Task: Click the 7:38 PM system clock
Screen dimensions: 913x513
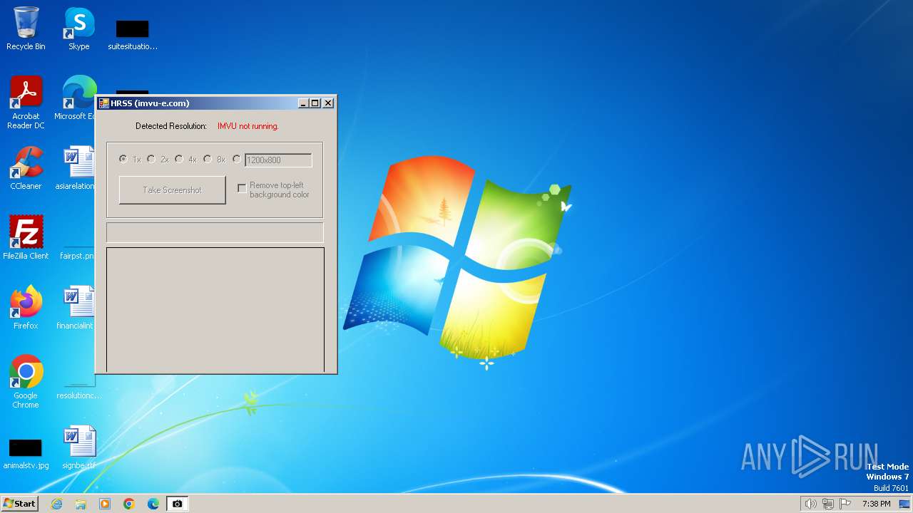Action: pos(876,504)
